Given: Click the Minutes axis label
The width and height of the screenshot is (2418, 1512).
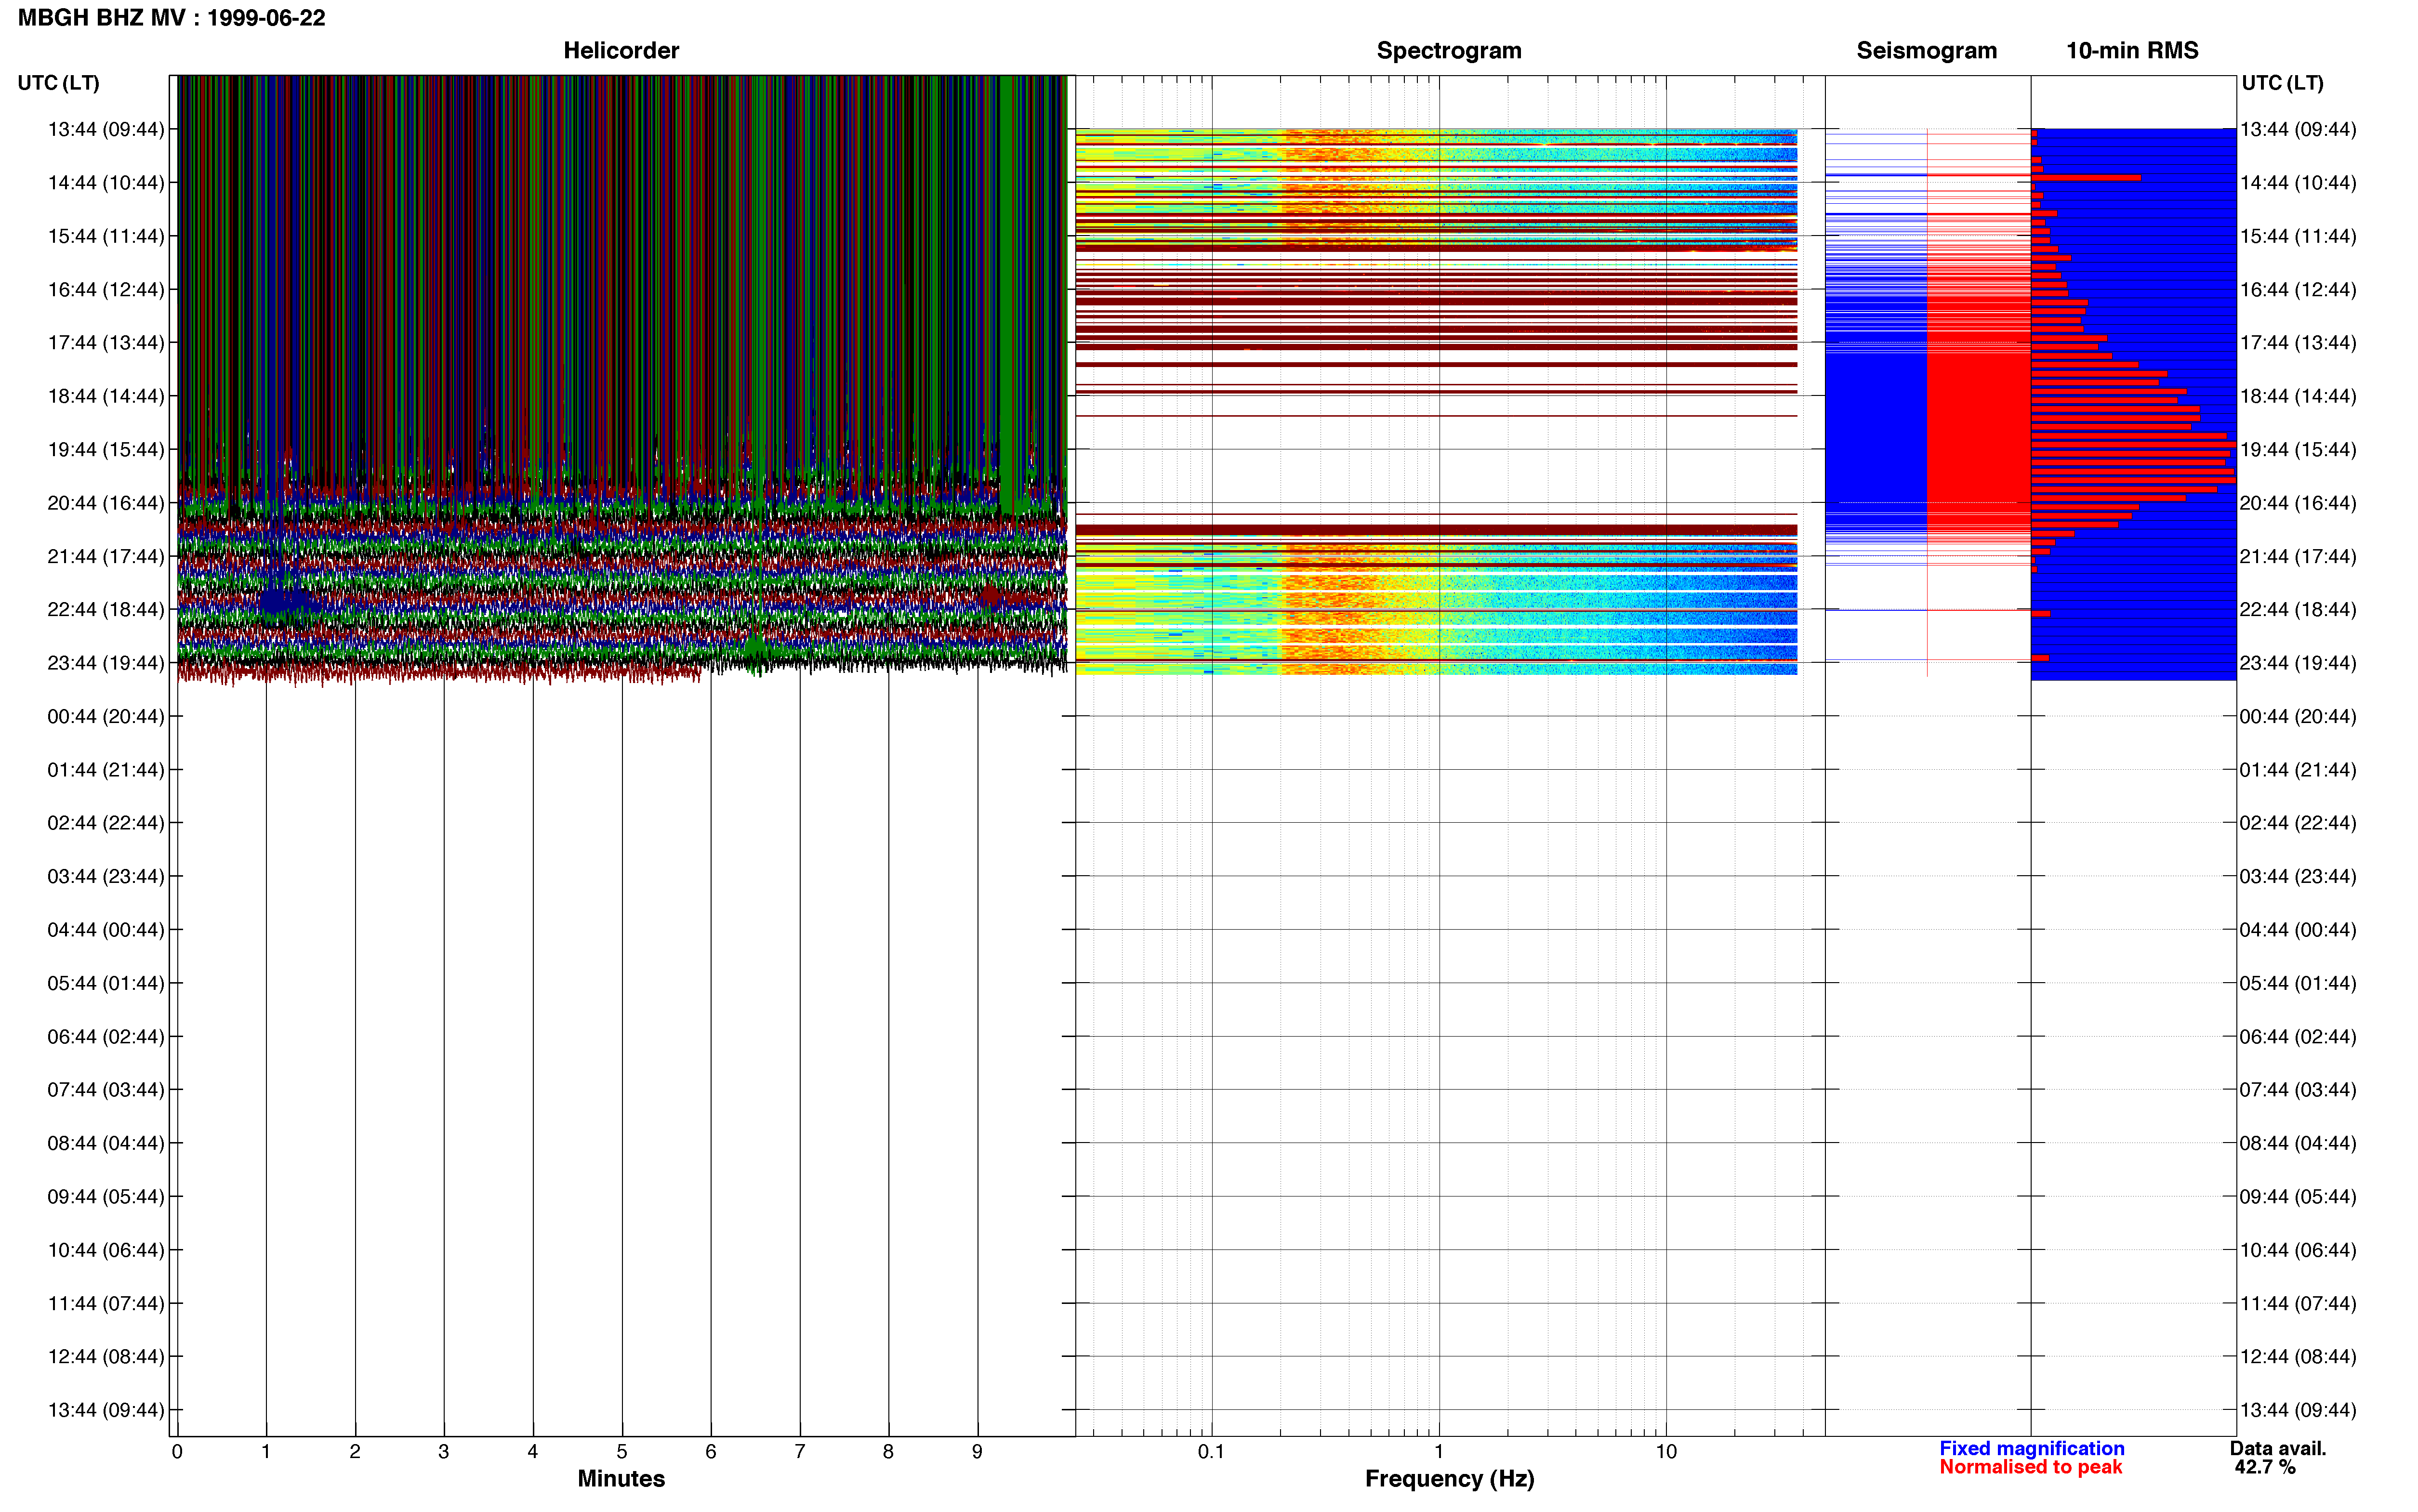Looking at the screenshot, I should 621,1478.
